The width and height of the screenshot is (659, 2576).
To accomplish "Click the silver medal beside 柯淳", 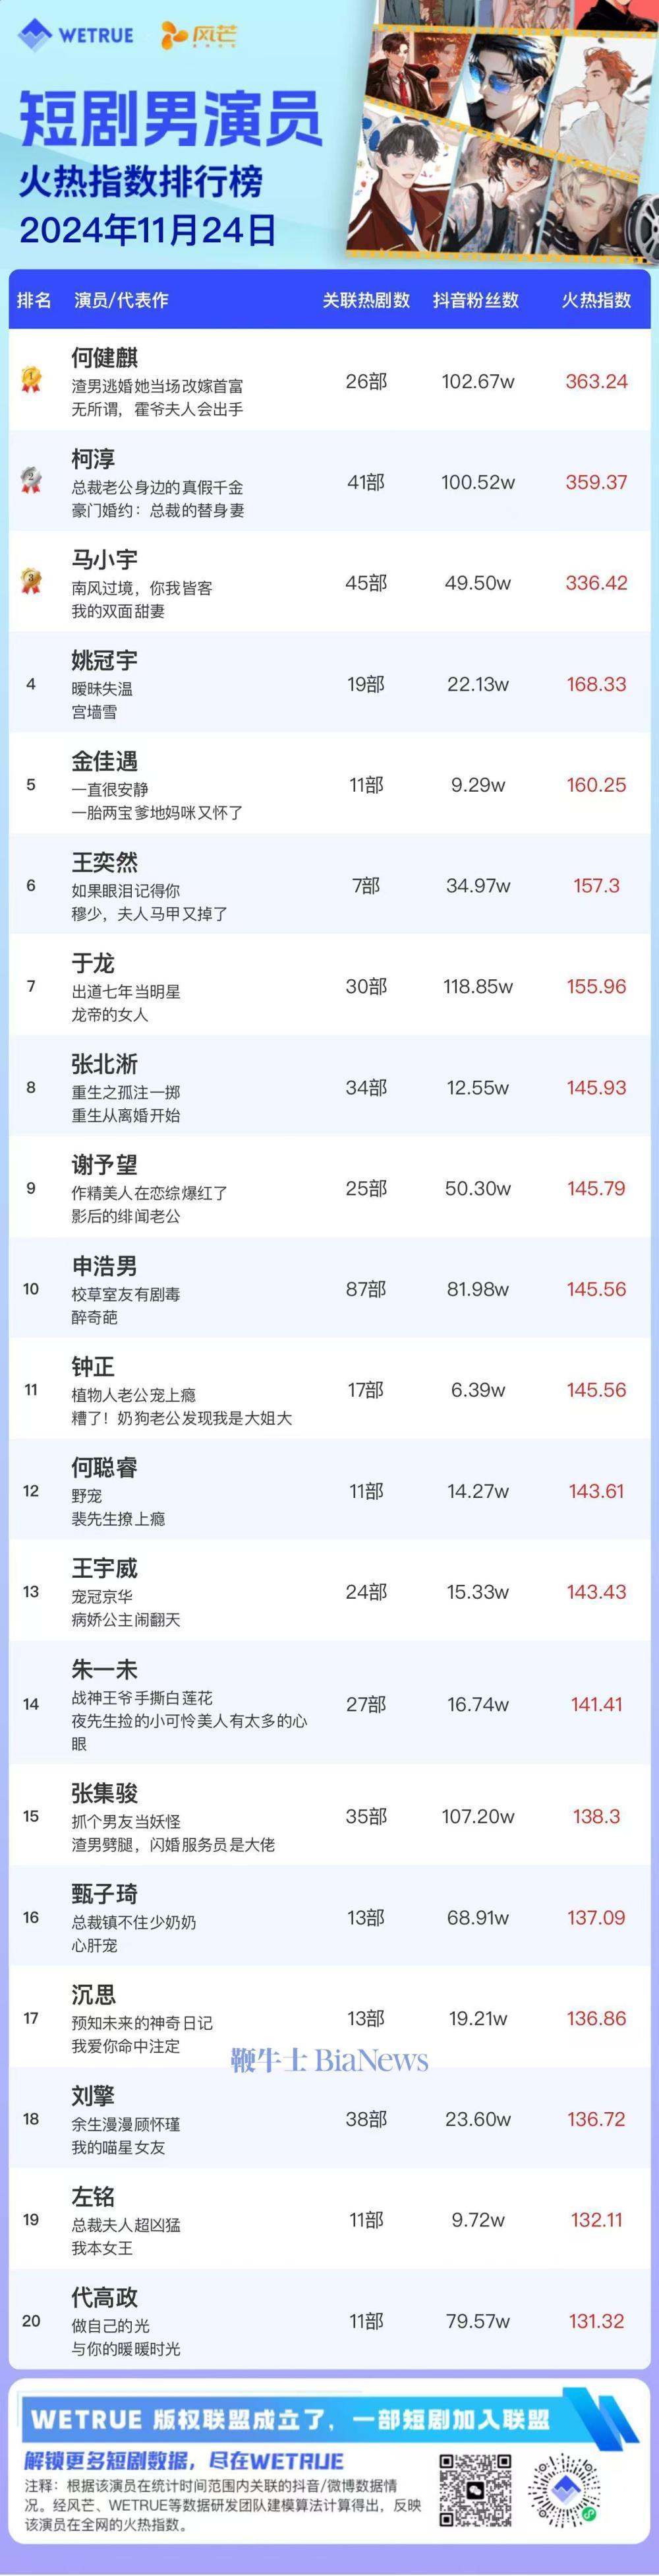I will (x=31, y=480).
